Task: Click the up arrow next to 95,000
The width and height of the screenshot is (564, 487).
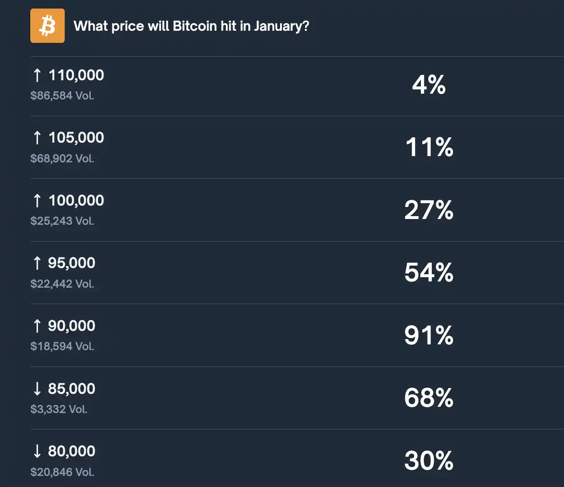Action: point(37,263)
